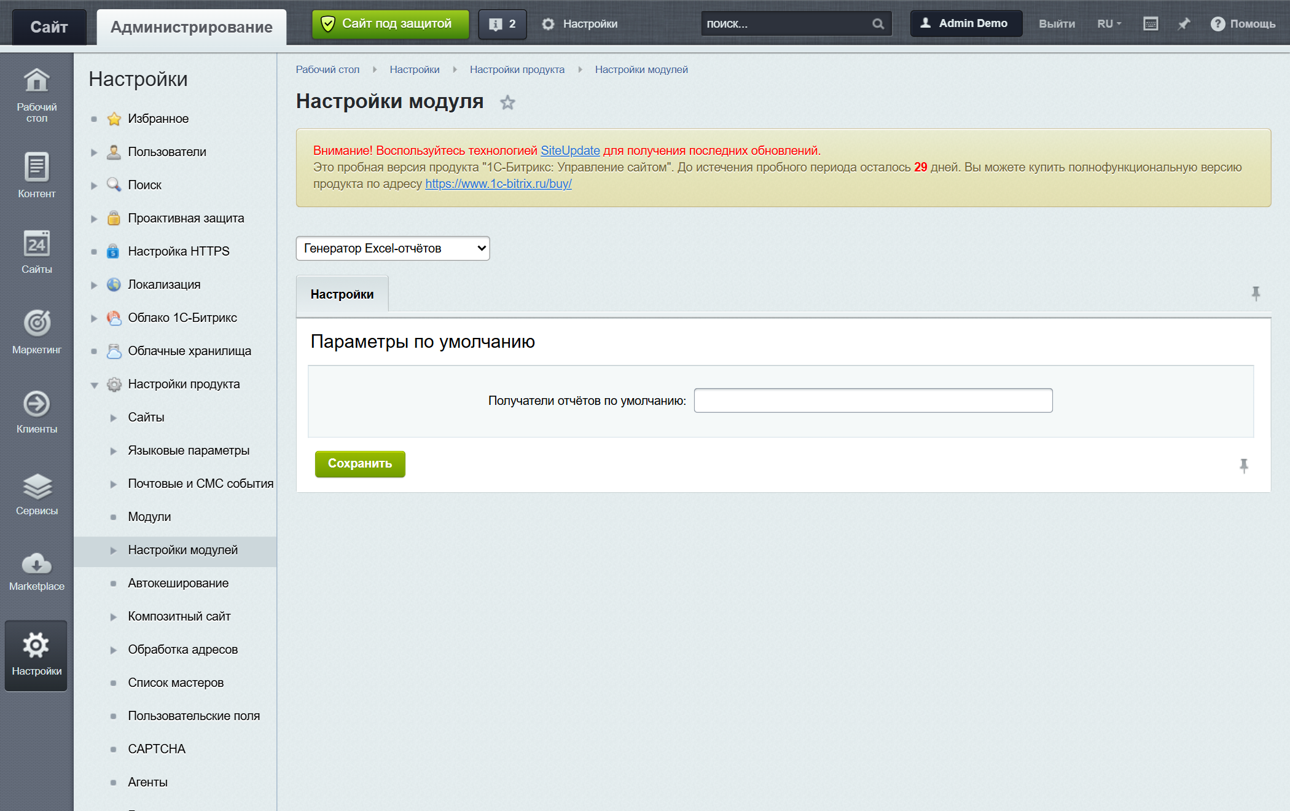
Task: Follow the SiteUpdate link in warning
Action: (570, 151)
